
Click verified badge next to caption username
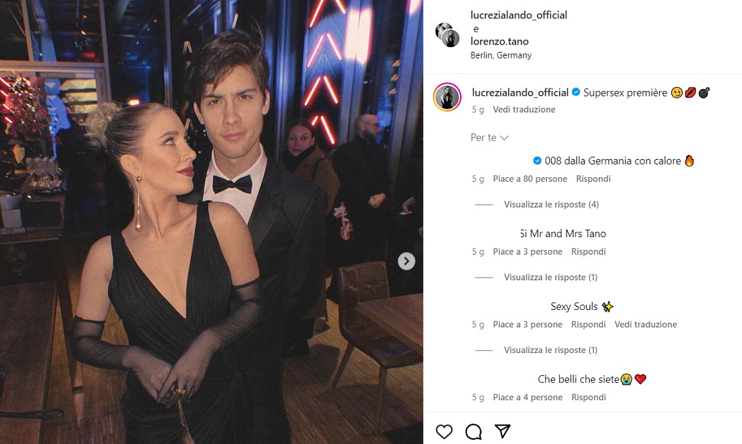coord(576,92)
